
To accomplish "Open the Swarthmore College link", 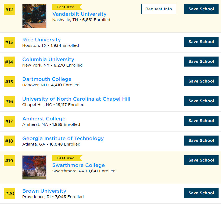I will point(79,165).
